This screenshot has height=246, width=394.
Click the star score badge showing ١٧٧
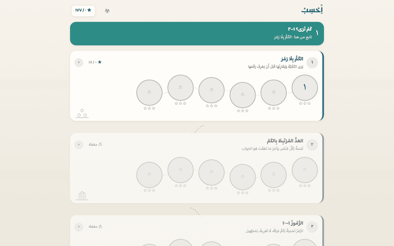83,11
